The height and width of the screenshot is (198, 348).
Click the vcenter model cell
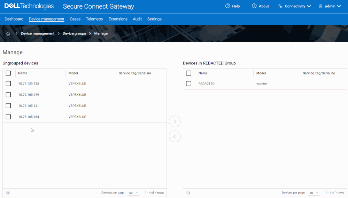[x=262, y=84]
